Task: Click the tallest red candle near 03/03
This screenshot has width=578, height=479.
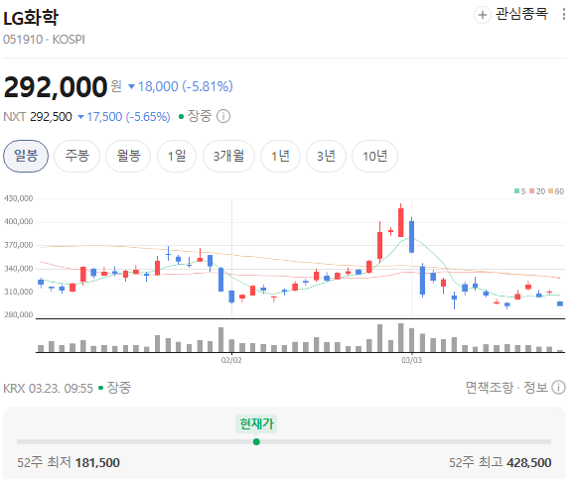Action: coord(400,221)
